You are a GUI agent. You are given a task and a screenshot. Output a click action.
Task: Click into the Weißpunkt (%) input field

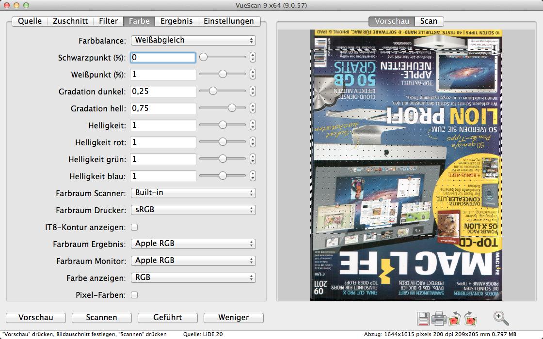tap(163, 75)
